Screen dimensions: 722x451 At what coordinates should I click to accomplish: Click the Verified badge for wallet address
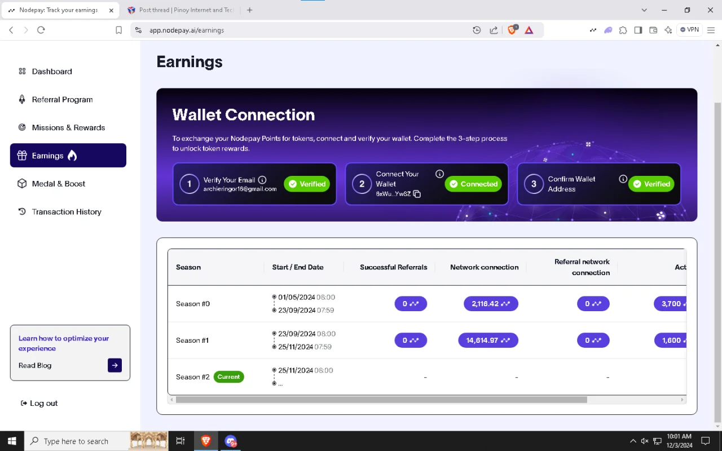pyautogui.click(x=651, y=184)
